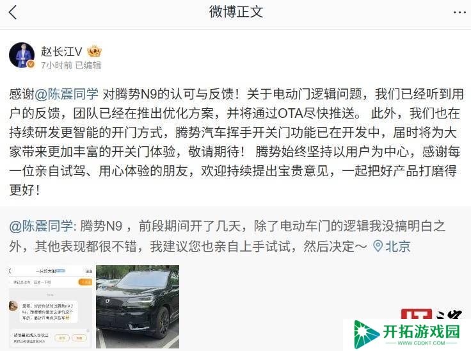Open the three-dot more options menu
The width and height of the screenshot is (471, 351).
459,12
